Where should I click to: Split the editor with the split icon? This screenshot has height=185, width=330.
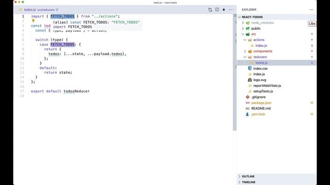[217, 10]
